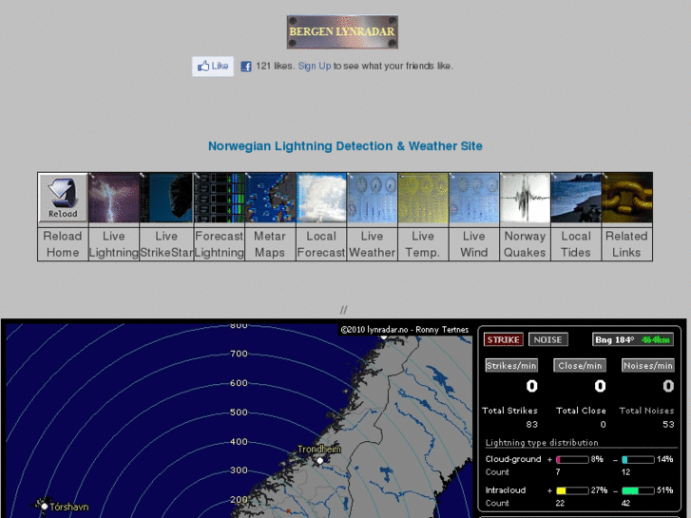Screen dimensions: 691x518
Task: Click the Bergen Lynradar logo plaque
Action: point(342,31)
